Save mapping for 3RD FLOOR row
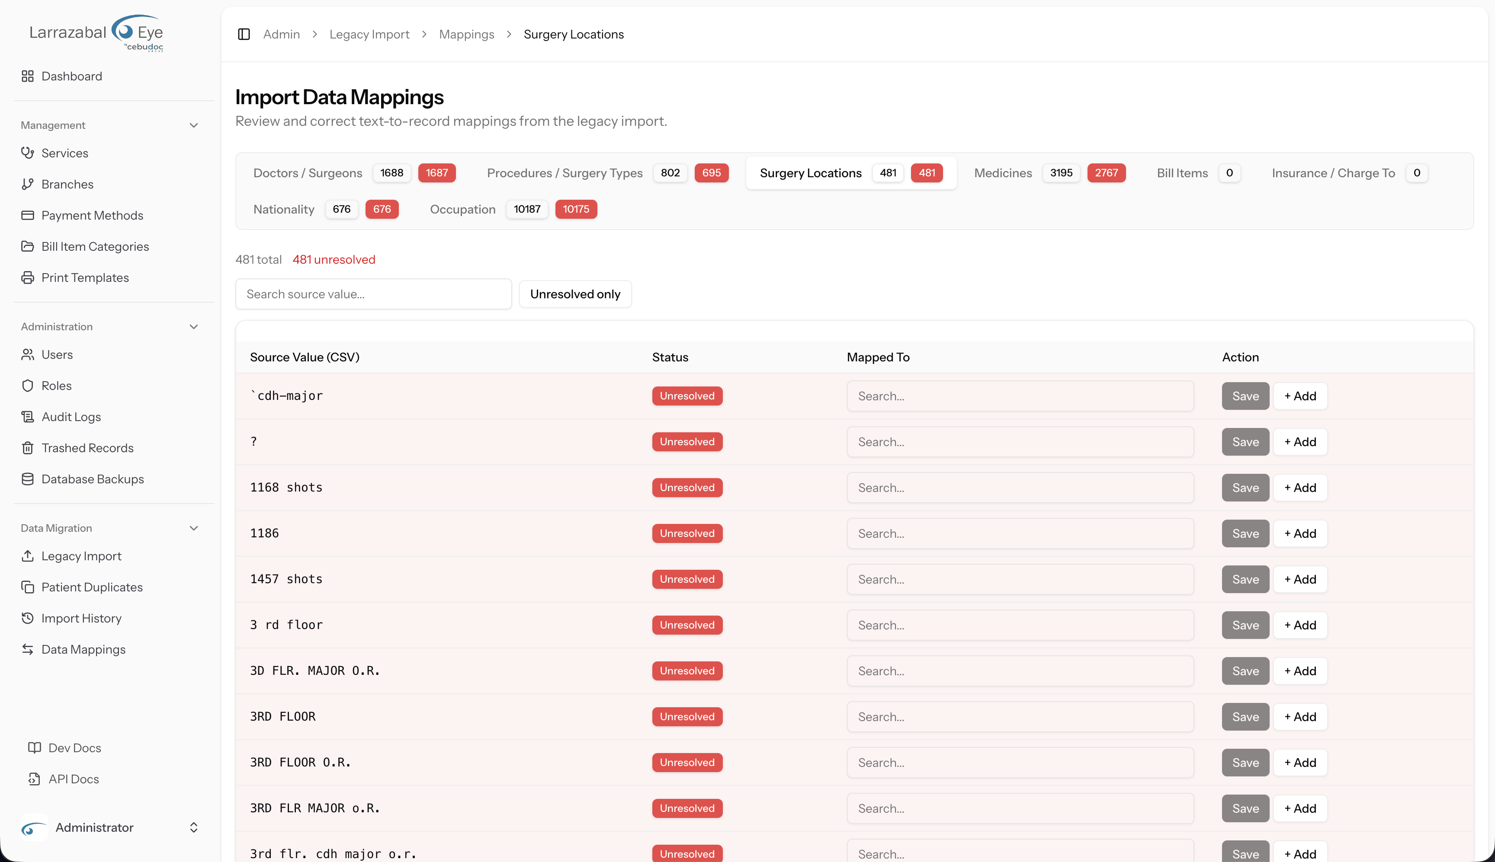The height and width of the screenshot is (862, 1495). pyautogui.click(x=1245, y=717)
